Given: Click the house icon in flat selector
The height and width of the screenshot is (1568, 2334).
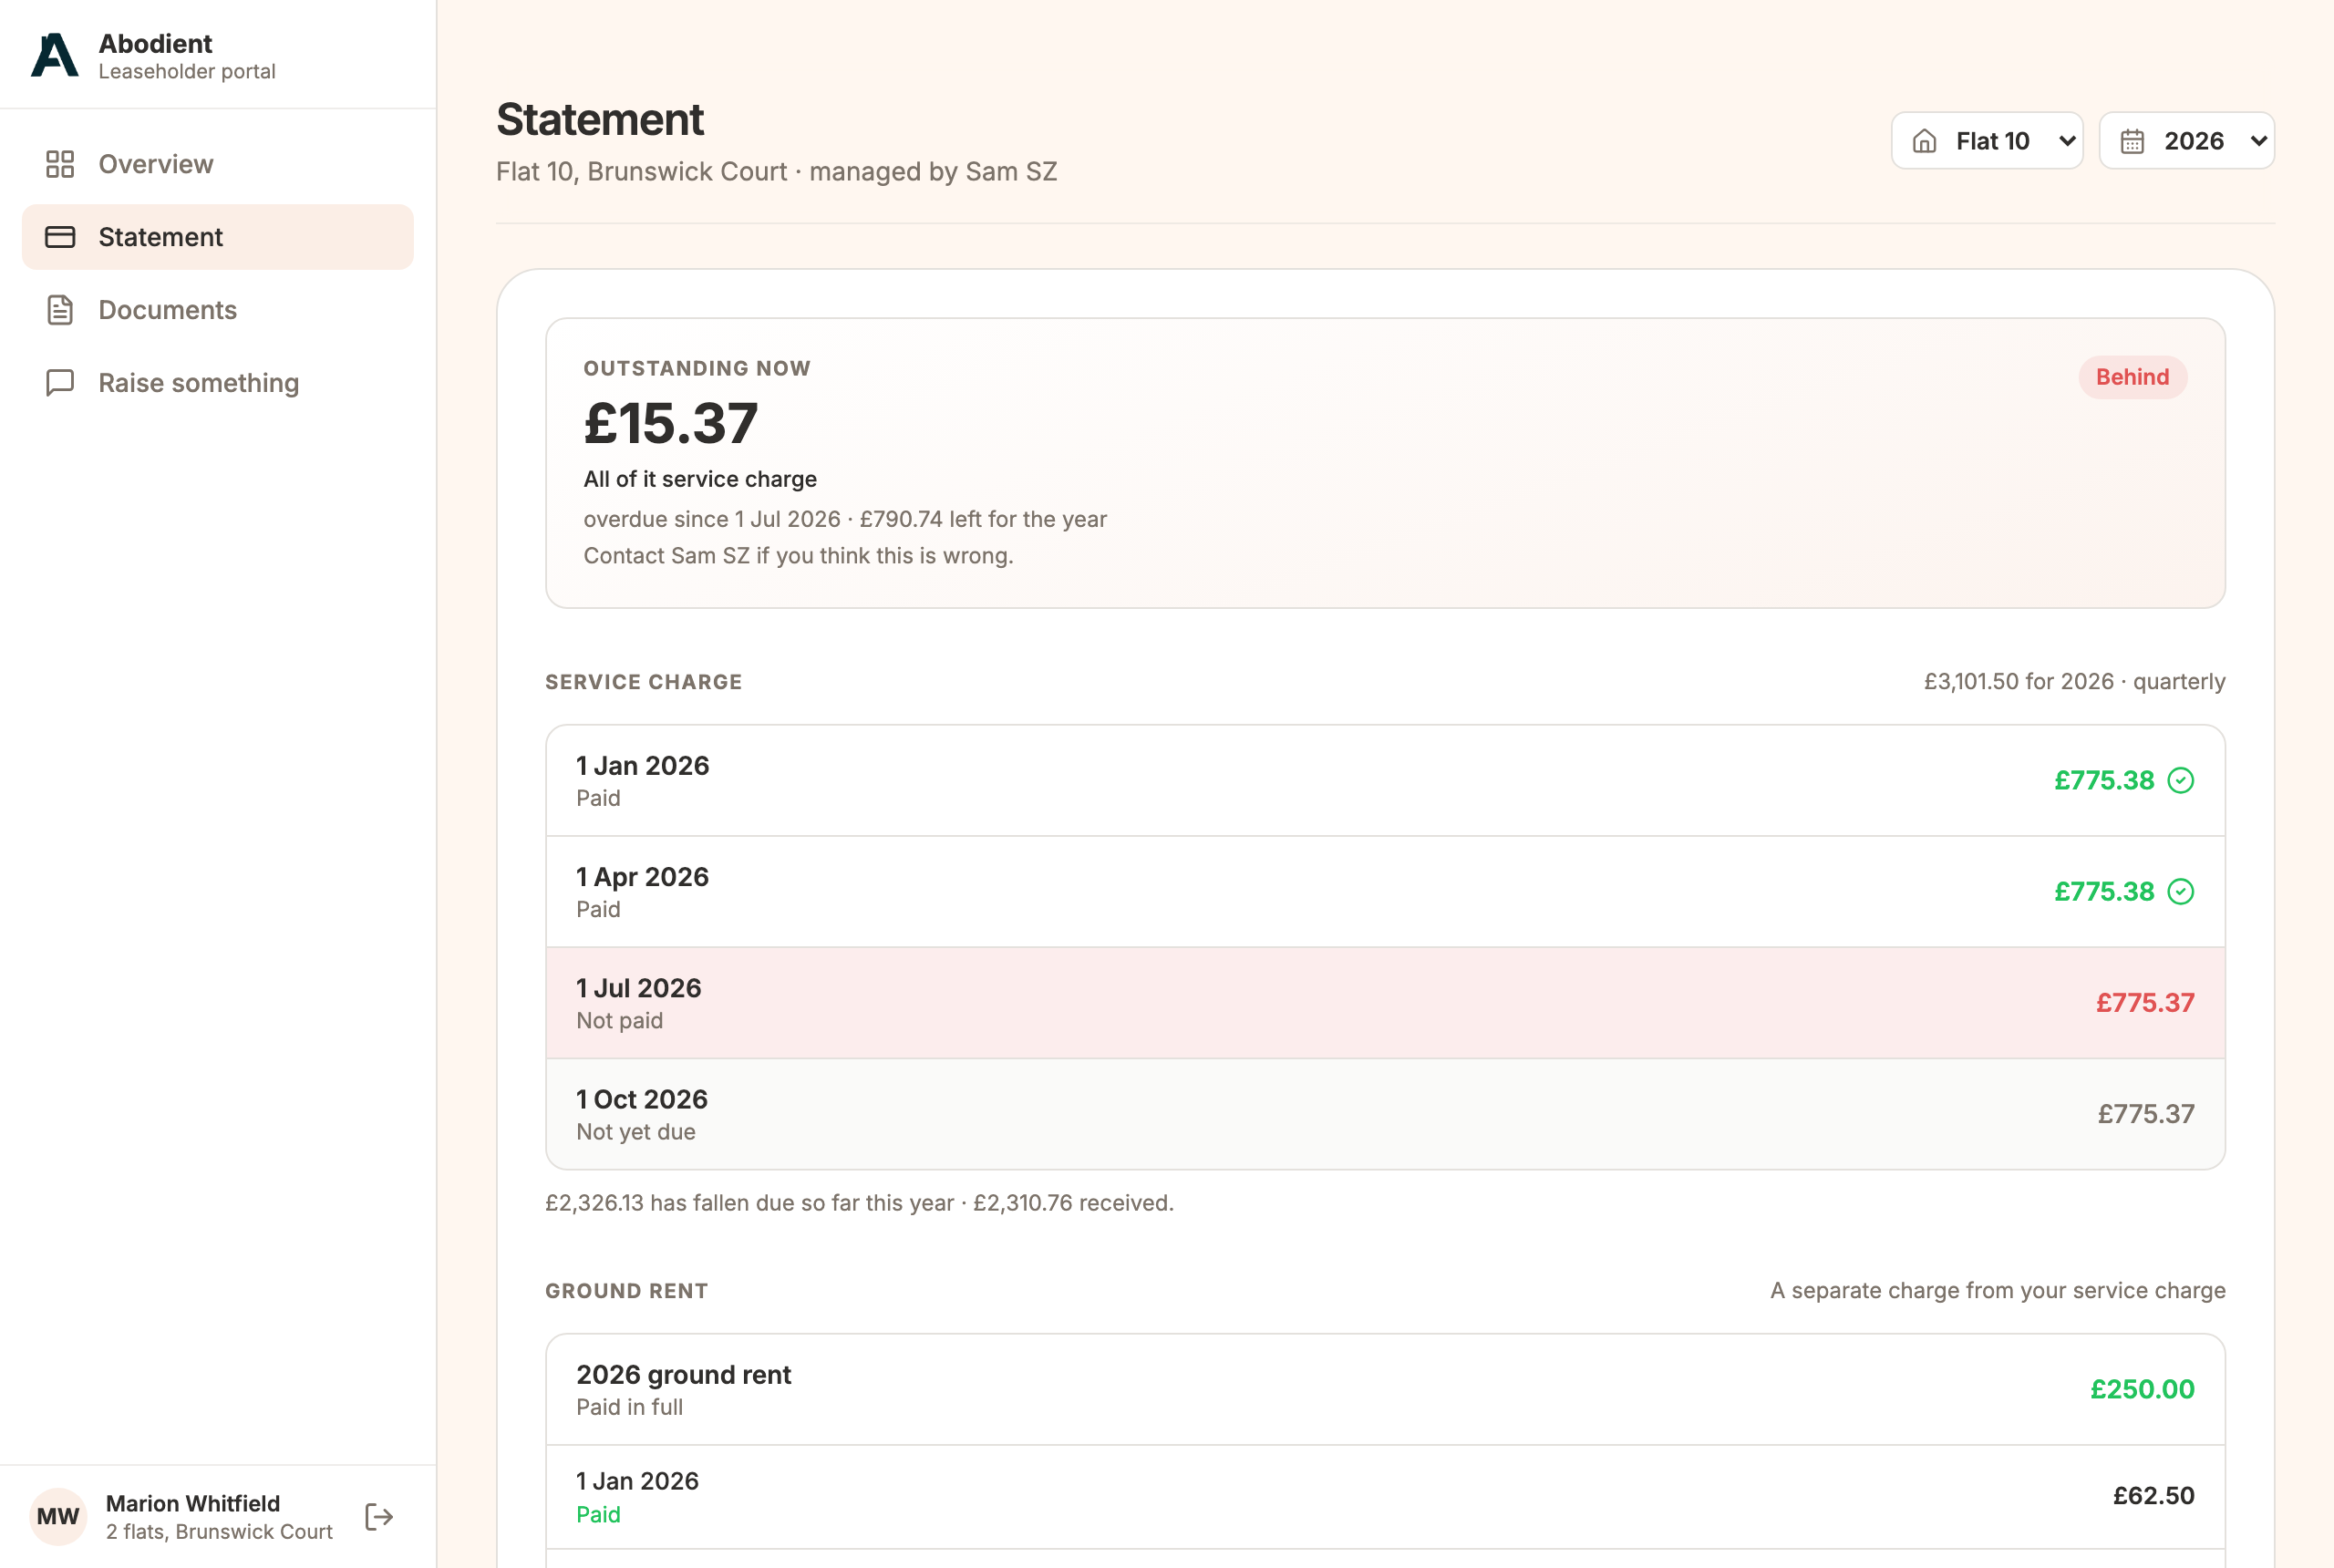Looking at the screenshot, I should [1925, 141].
